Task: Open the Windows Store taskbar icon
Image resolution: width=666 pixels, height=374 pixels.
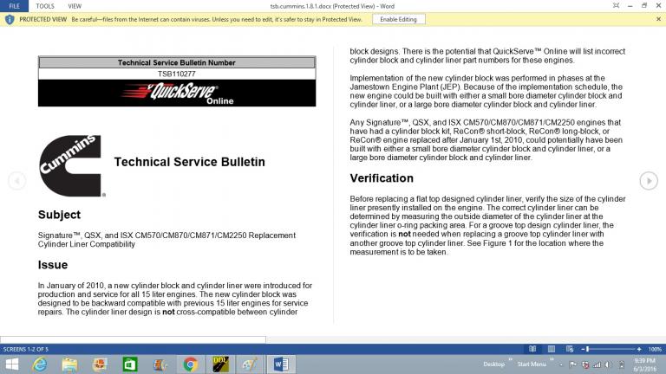Action: tap(129, 364)
